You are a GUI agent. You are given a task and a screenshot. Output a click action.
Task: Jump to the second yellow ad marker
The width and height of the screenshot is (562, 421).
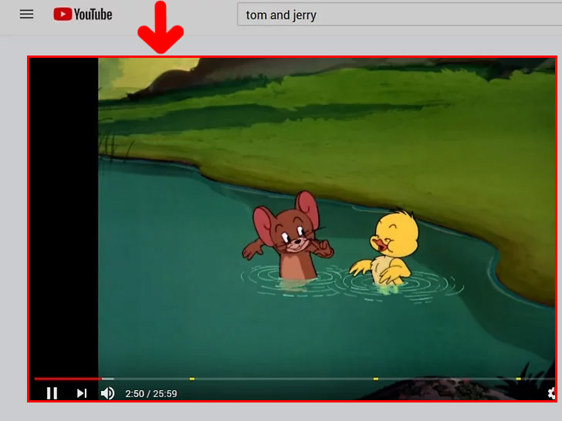pos(376,379)
